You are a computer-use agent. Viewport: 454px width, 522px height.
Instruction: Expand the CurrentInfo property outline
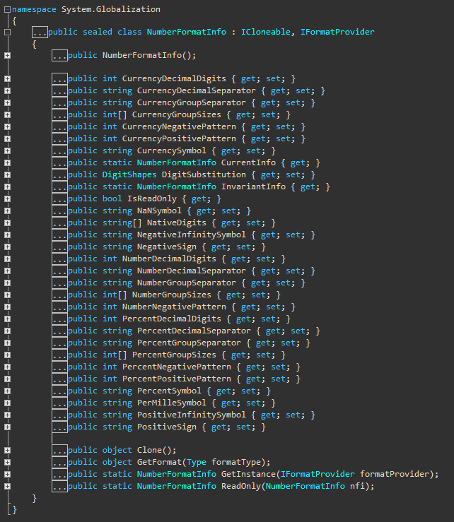7,162
